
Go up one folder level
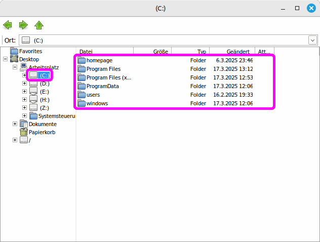pyautogui.click(x=39, y=25)
